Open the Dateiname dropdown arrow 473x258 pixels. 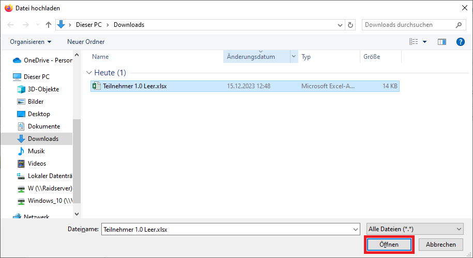point(356,230)
